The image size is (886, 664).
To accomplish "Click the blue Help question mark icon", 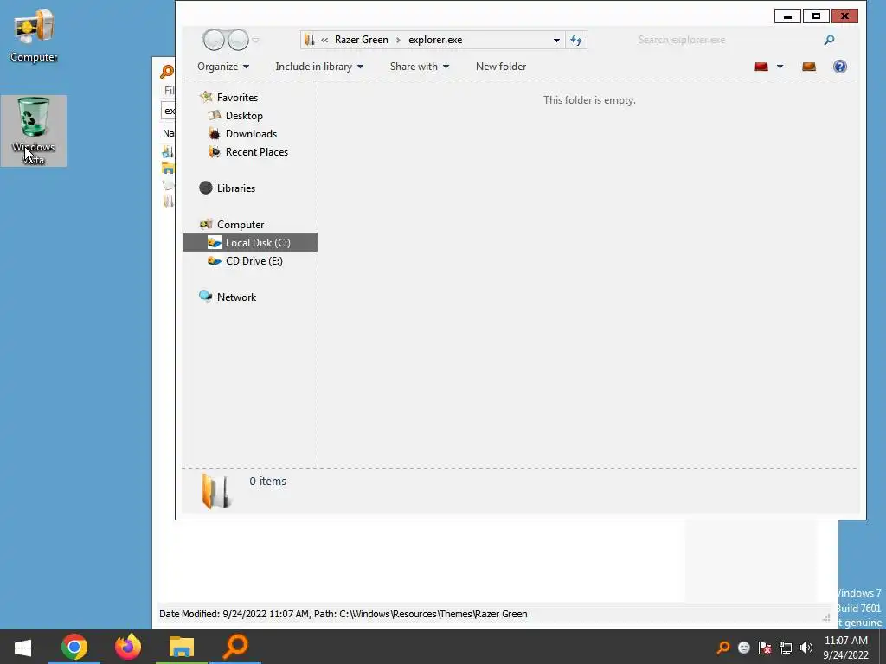I will [839, 67].
